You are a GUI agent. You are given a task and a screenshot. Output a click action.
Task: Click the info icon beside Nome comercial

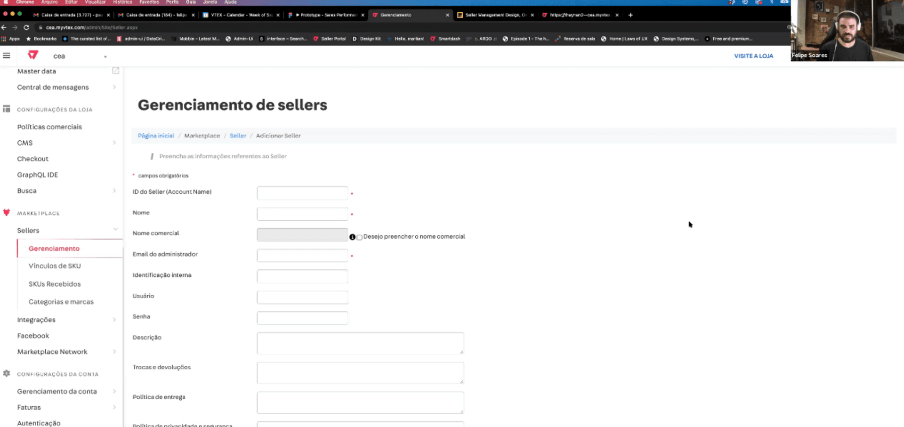click(x=352, y=237)
